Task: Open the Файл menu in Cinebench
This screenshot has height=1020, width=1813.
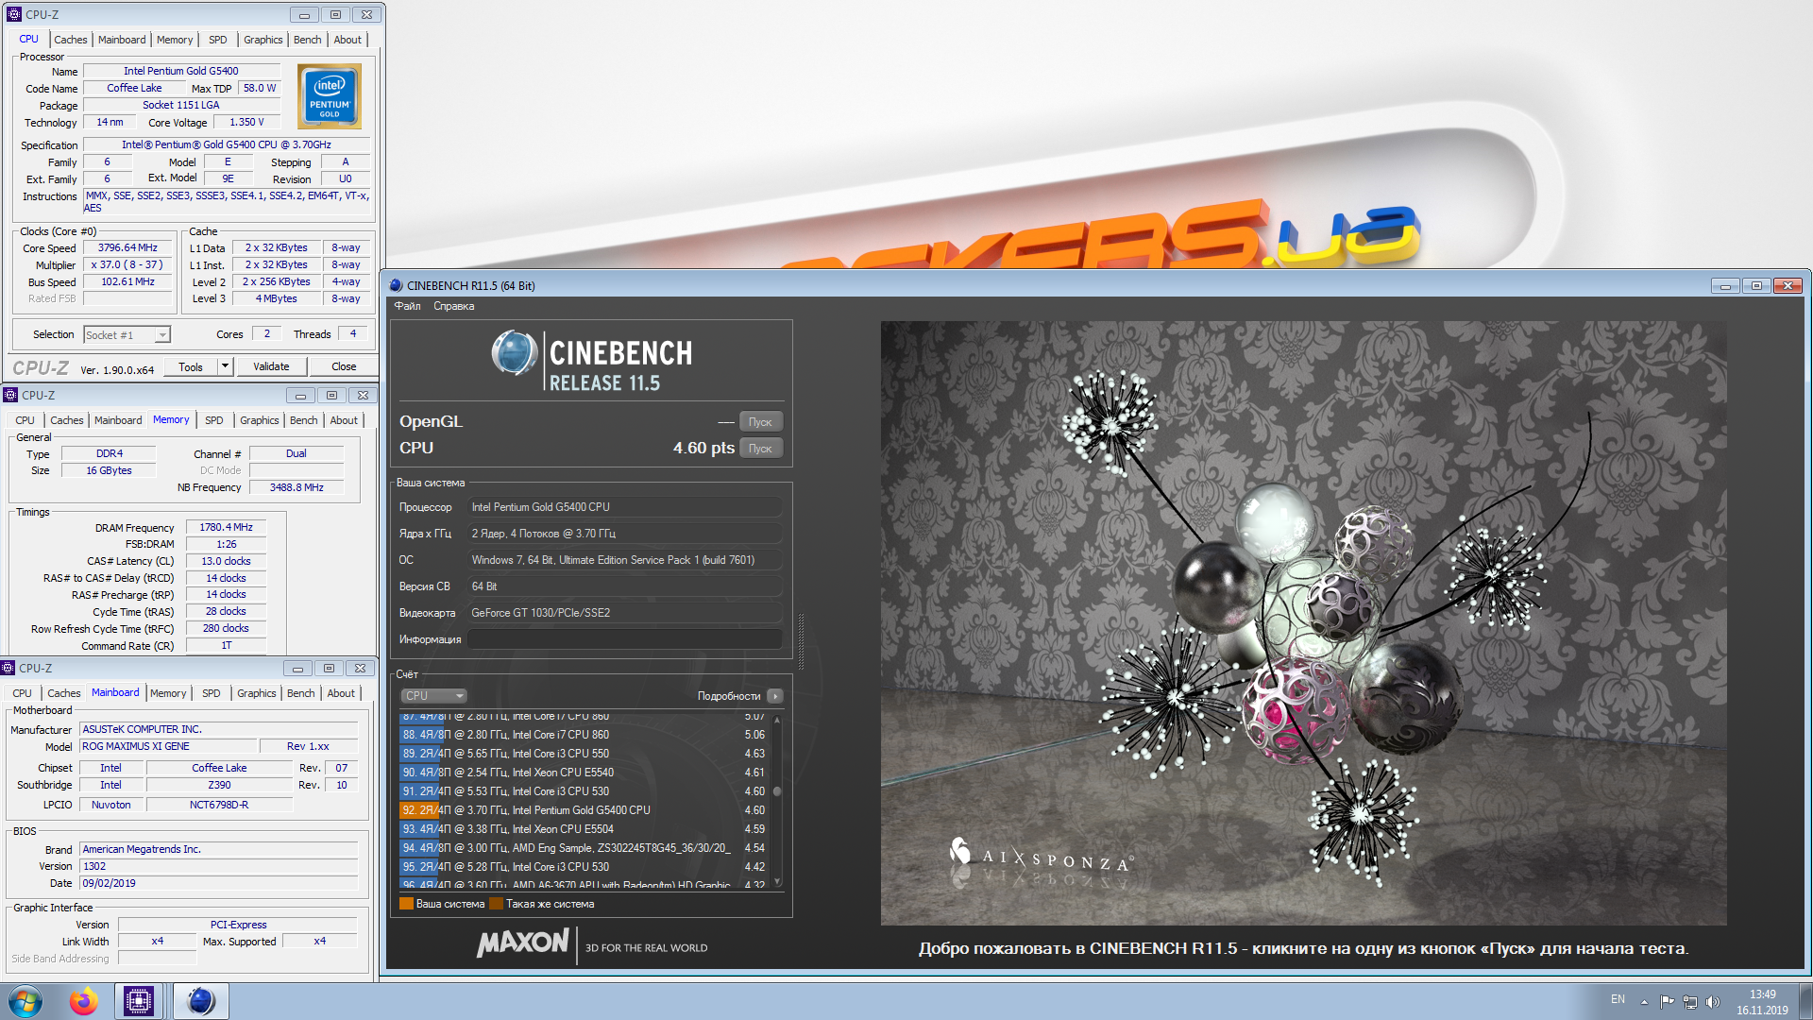Action: (x=407, y=306)
